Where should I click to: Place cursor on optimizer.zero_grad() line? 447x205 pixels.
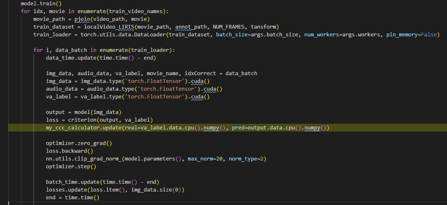pos(79,143)
